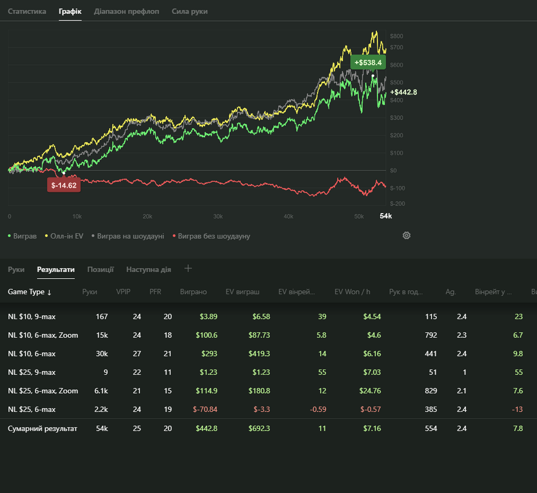Toggle the green Виграв legend line

point(22,236)
